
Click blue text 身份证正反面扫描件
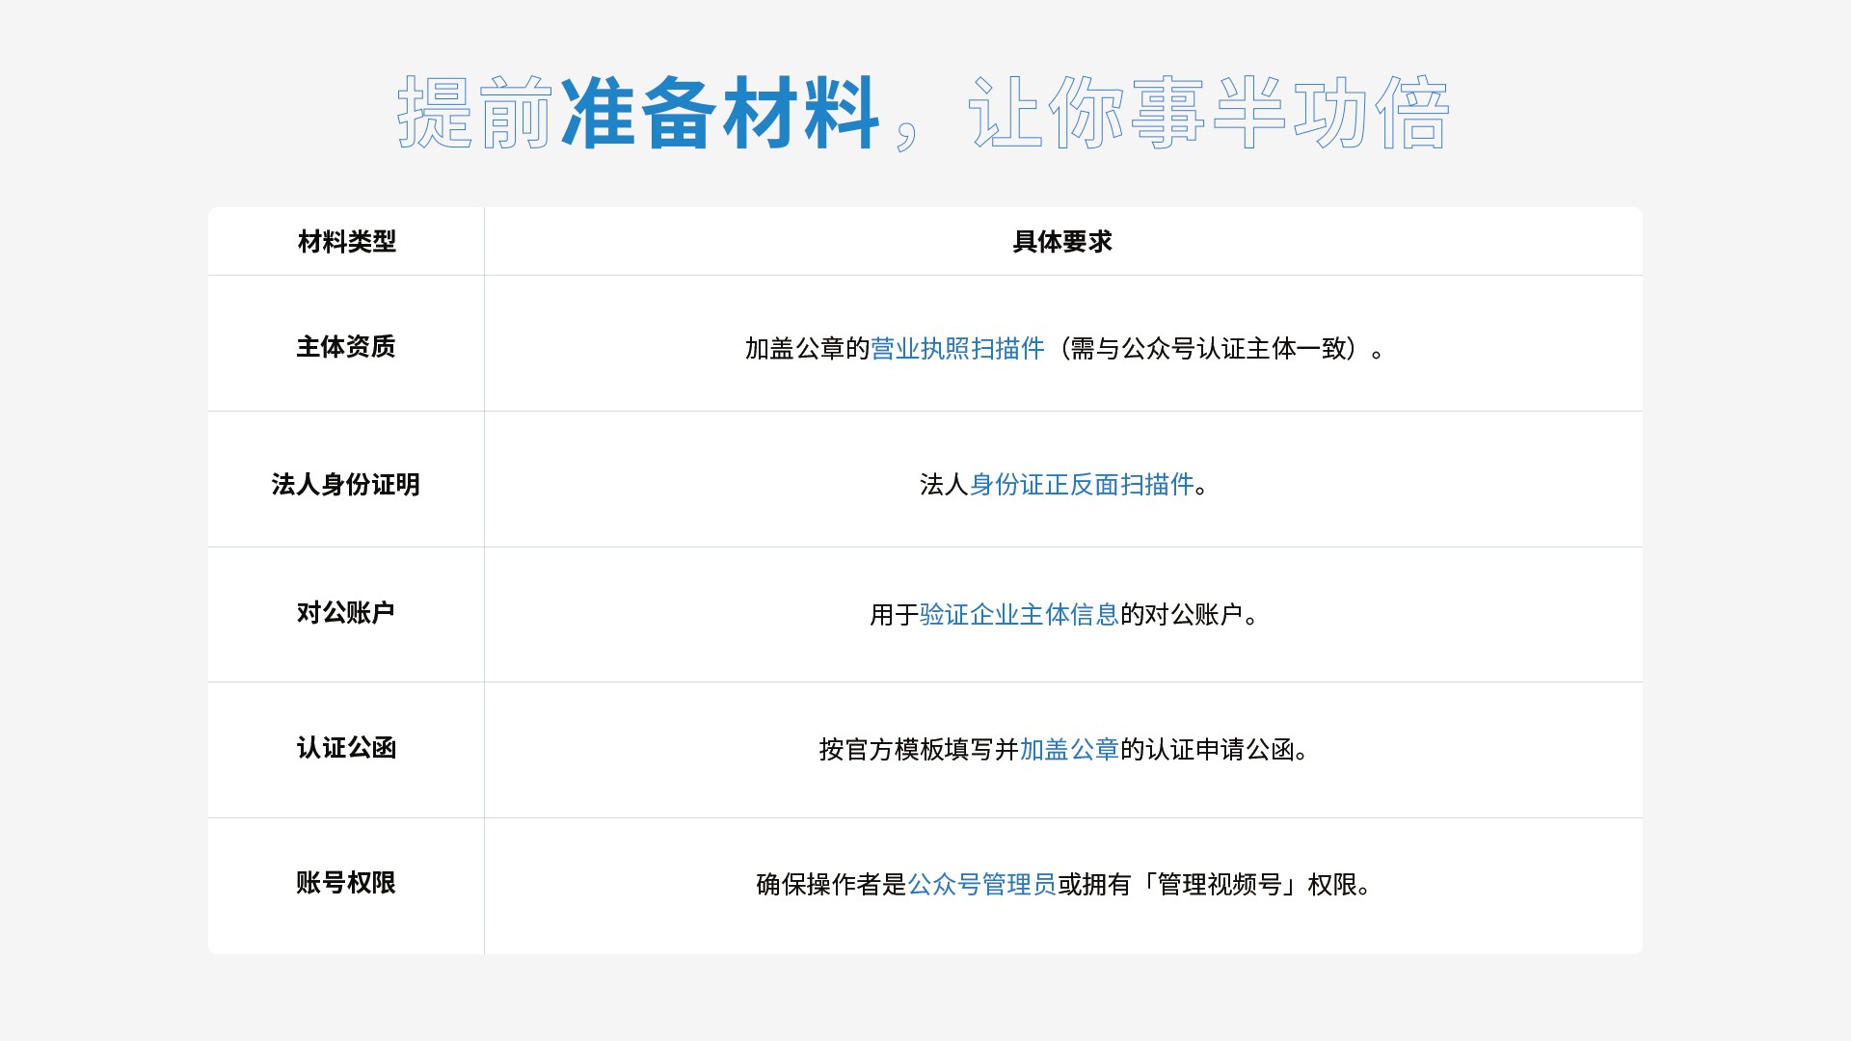click(1082, 485)
